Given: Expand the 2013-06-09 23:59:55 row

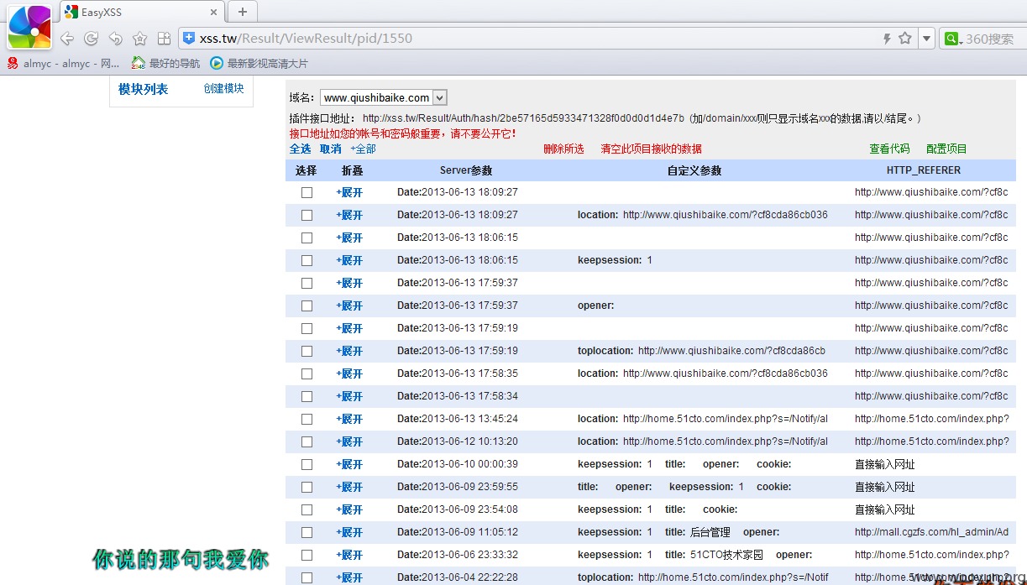Looking at the screenshot, I should (x=349, y=487).
